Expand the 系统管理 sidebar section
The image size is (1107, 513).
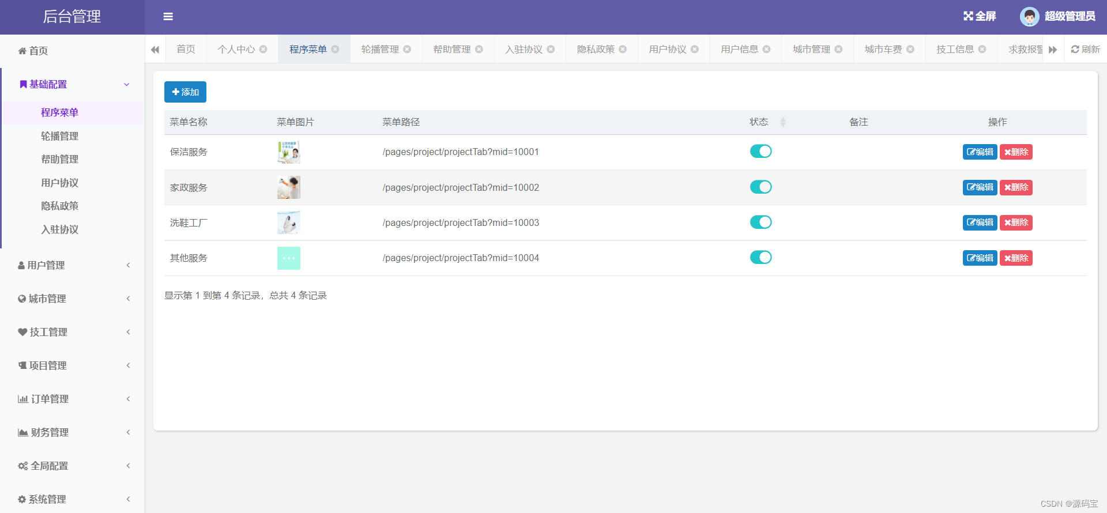72,499
